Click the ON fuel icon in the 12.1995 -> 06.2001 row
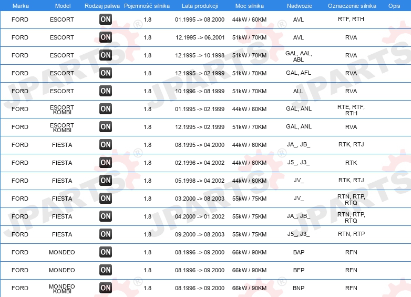The height and width of the screenshot is (297, 411). (x=106, y=37)
